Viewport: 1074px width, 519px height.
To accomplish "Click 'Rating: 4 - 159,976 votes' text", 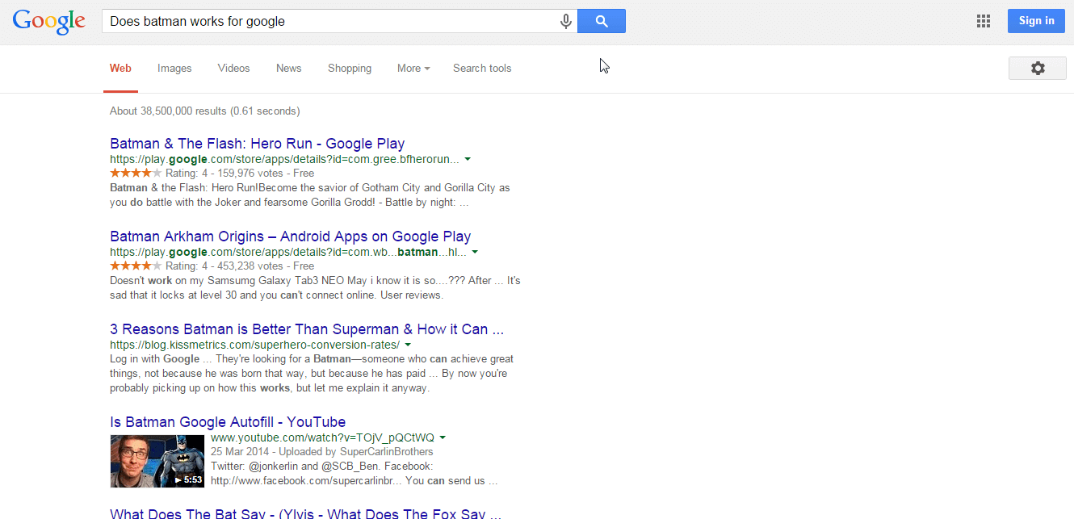I will pos(224,174).
